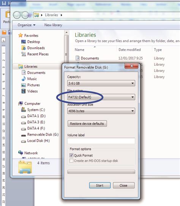Screen dimensions: 180x206
Task: Click the Network icon in sidebar
Action: point(21,153)
